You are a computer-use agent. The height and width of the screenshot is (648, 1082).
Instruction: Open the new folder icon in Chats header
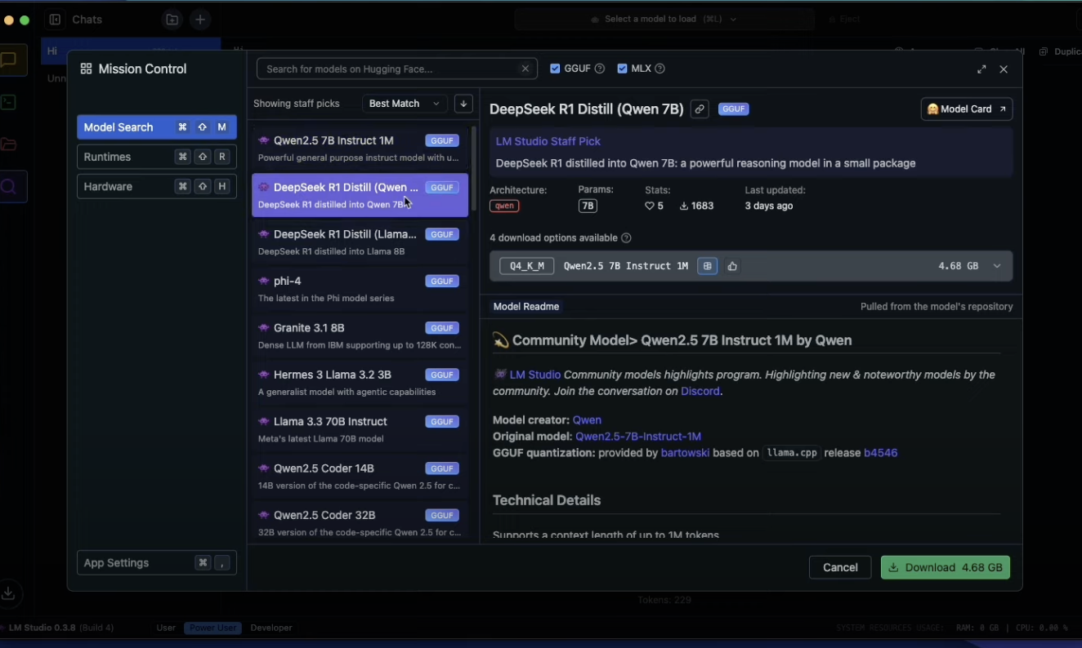(x=172, y=20)
